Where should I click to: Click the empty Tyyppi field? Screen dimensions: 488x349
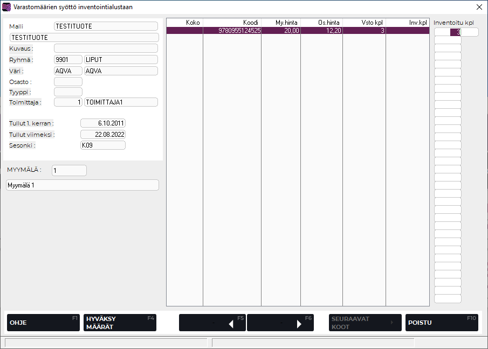coord(68,92)
